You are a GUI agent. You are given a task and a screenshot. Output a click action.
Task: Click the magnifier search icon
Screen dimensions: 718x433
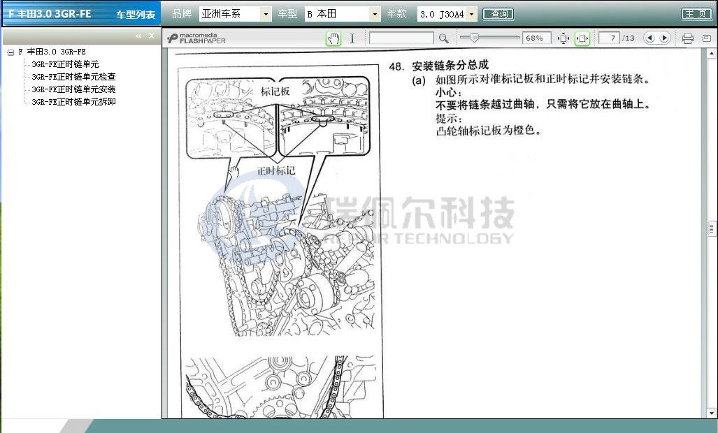click(443, 38)
